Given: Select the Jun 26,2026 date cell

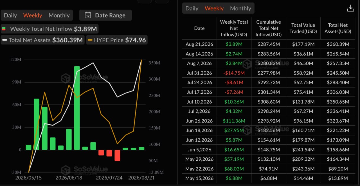Looking at the screenshot, I should pos(199,121).
